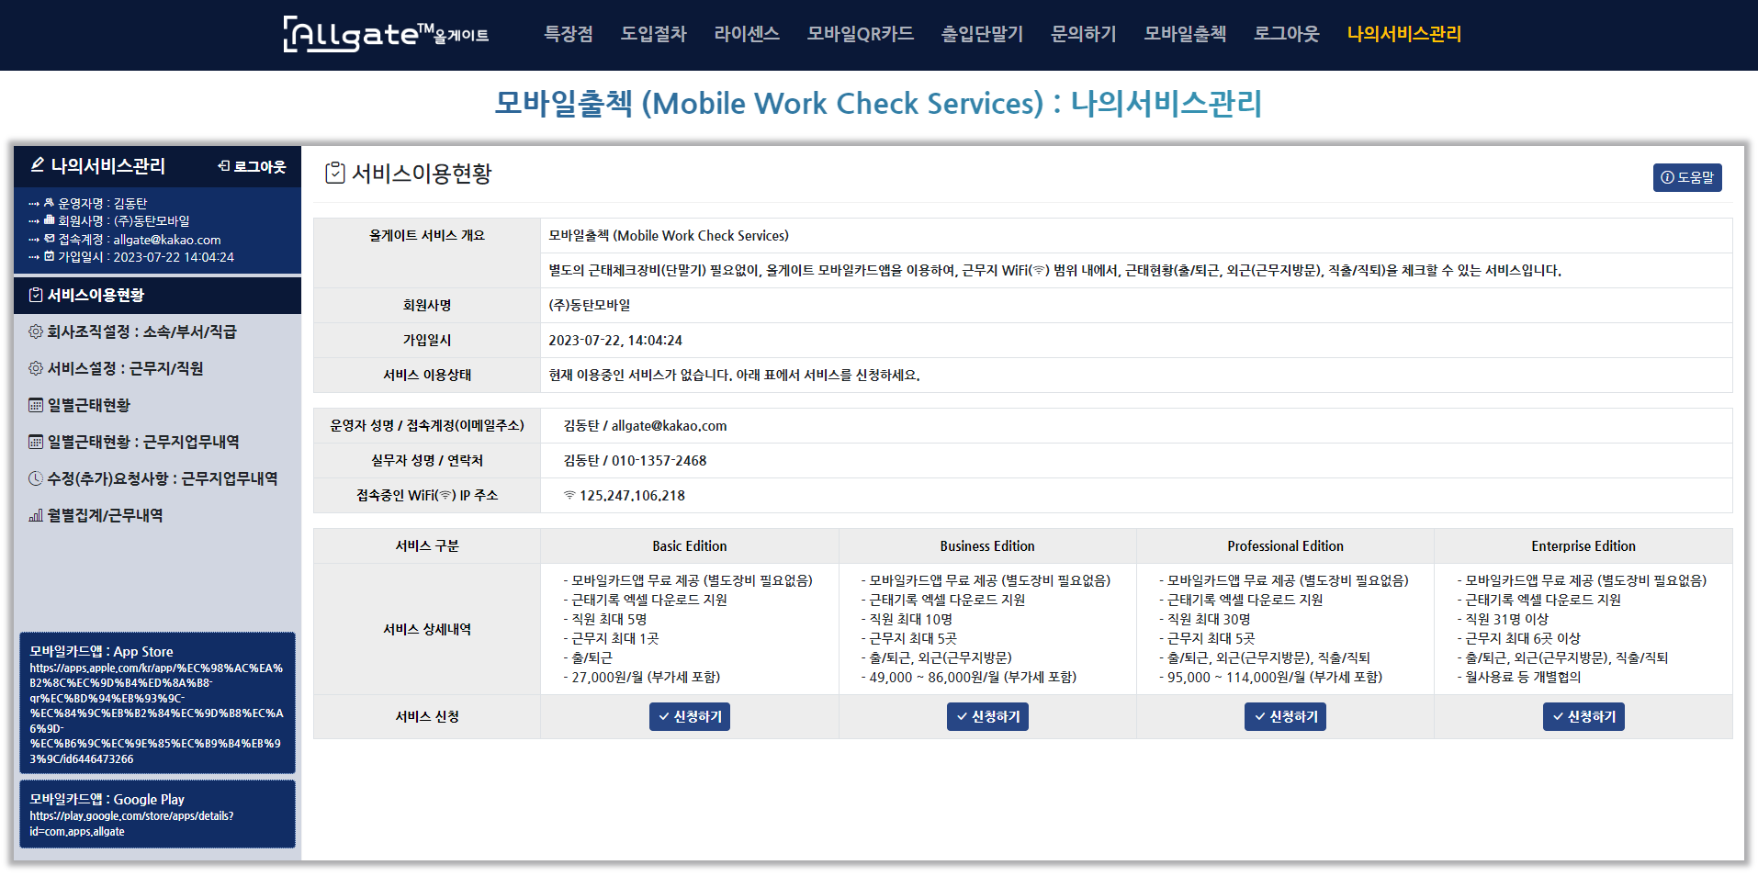The image size is (1758, 876).
Task: Click bar chart icon beside 월별집계/근무내역
Action: click(36, 515)
